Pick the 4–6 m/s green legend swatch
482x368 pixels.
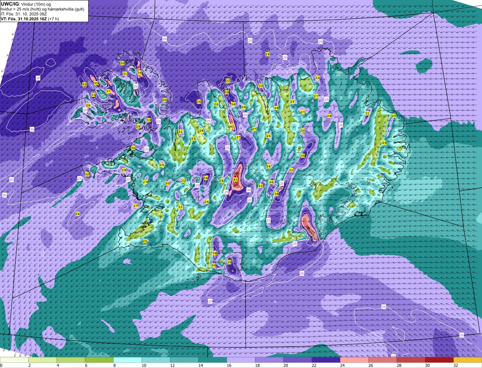click(x=71, y=360)
